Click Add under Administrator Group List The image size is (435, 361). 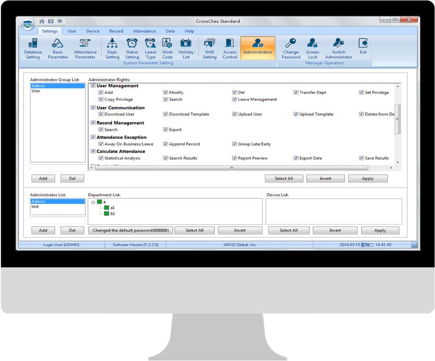click(x=43, y=178)
